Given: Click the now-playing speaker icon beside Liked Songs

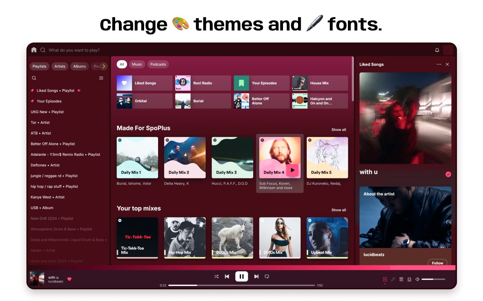Looking at the screenshot, I should [79, 90].
